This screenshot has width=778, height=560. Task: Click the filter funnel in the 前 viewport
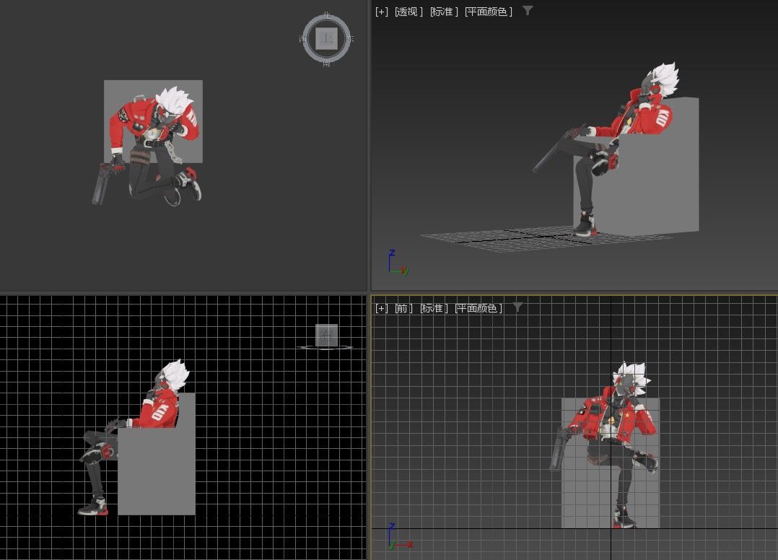pyautogui.click(x=517, y=307)
